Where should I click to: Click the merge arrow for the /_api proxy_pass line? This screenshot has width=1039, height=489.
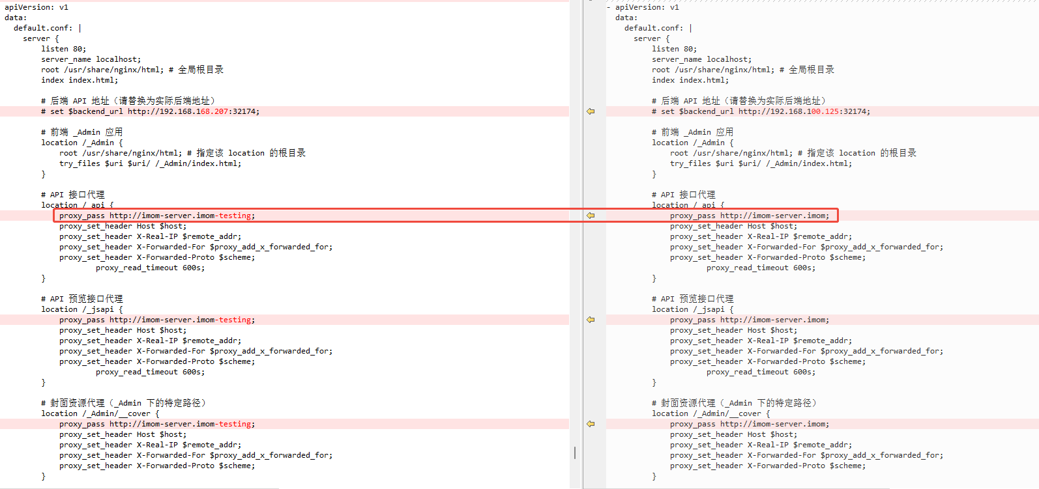click(591, 216)
